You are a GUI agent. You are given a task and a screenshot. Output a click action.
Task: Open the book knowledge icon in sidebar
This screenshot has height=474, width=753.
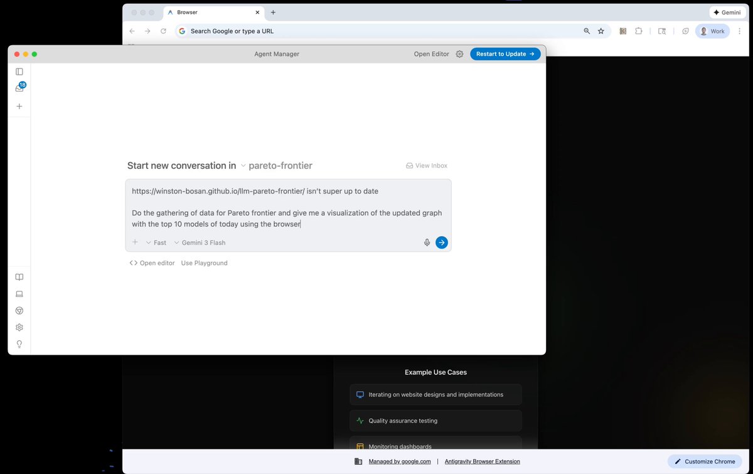point(19,277)
